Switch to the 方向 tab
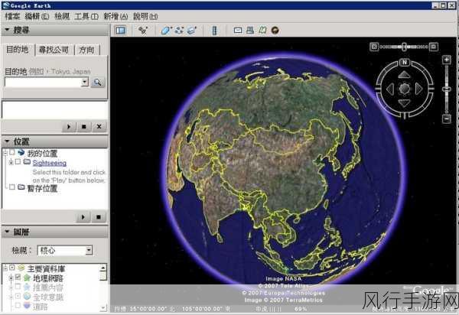 click(87, 50)
